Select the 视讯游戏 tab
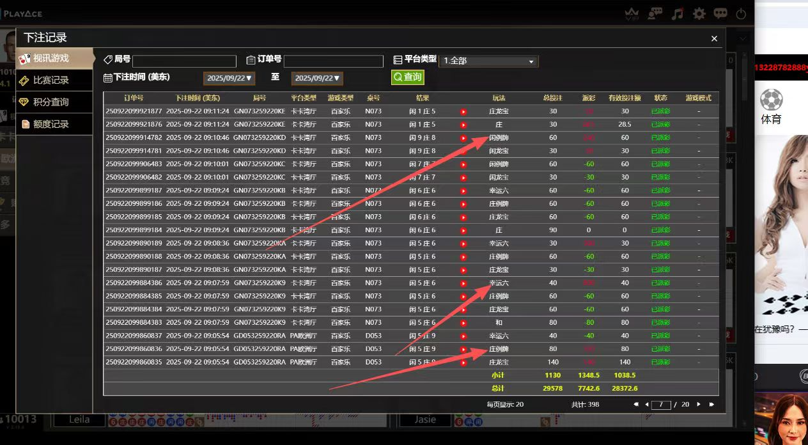This screenshot has height=445, width=808. pyautogui.click(x=54, y=58)
